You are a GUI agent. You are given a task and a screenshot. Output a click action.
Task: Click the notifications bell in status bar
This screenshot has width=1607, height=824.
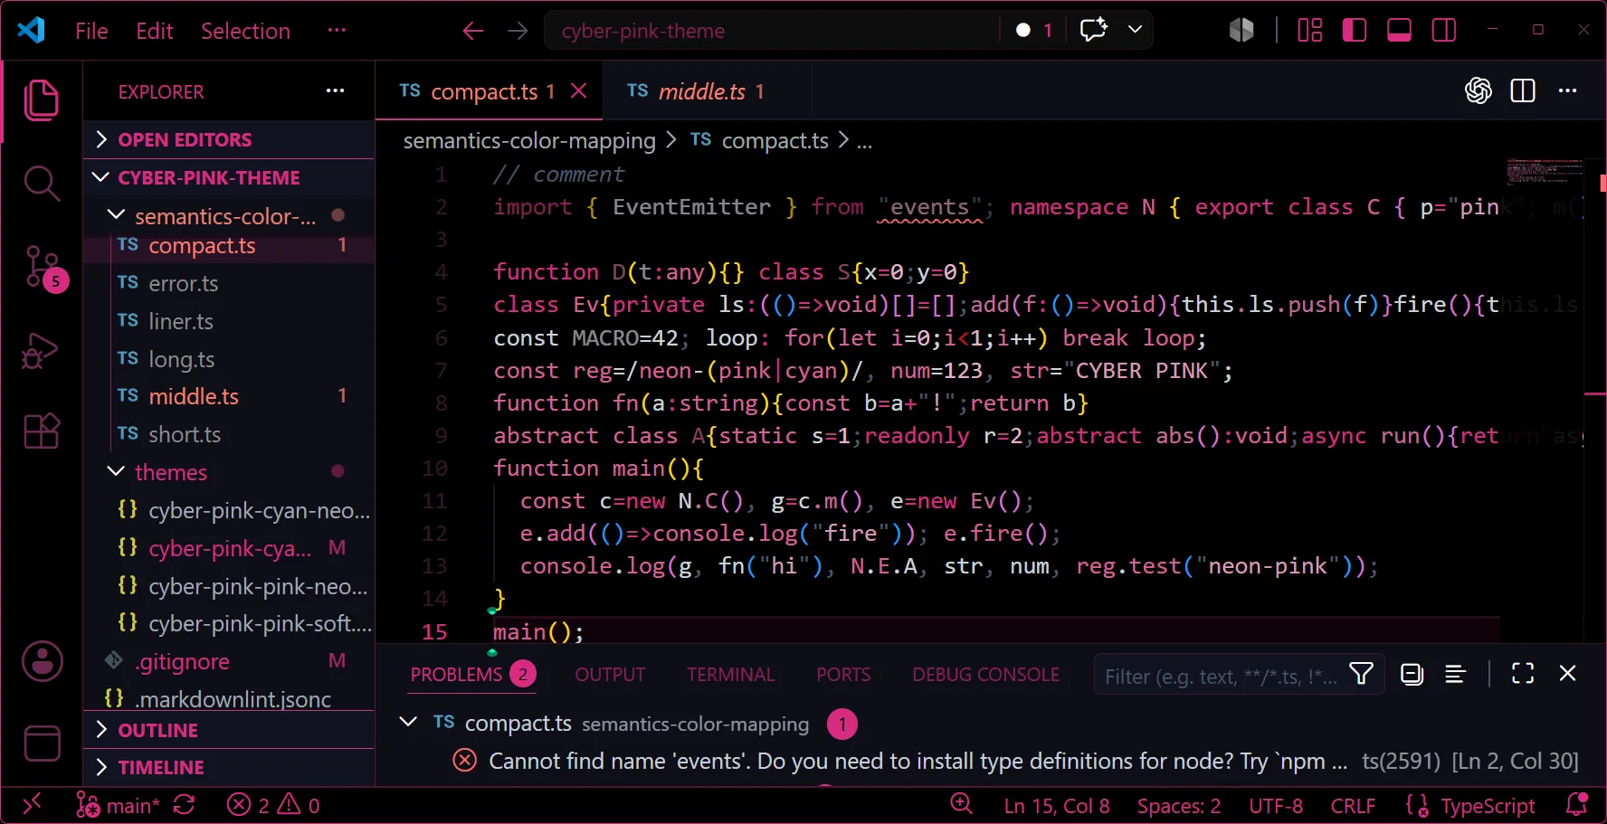click(x=1576, y=805)
